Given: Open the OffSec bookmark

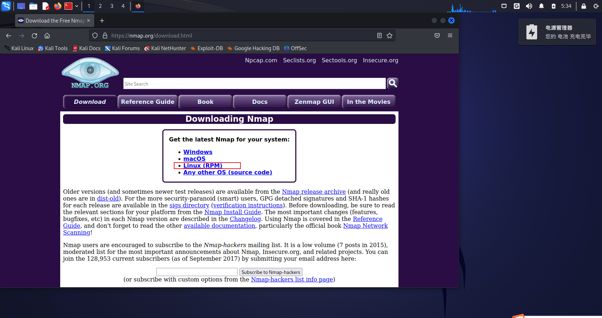Looking at the screenshot, I should click(295, 48).
